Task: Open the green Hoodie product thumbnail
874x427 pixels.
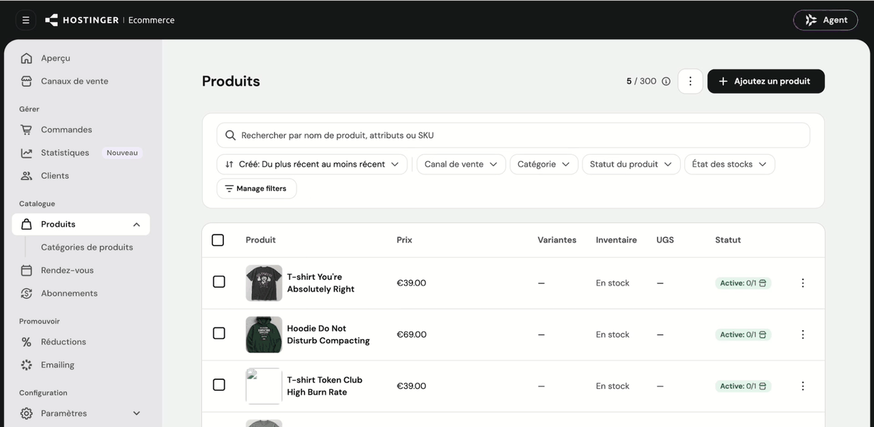Action: (x=264, y=334)
